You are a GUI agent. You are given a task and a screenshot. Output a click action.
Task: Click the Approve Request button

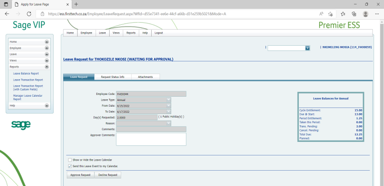[x=80, y=175]
